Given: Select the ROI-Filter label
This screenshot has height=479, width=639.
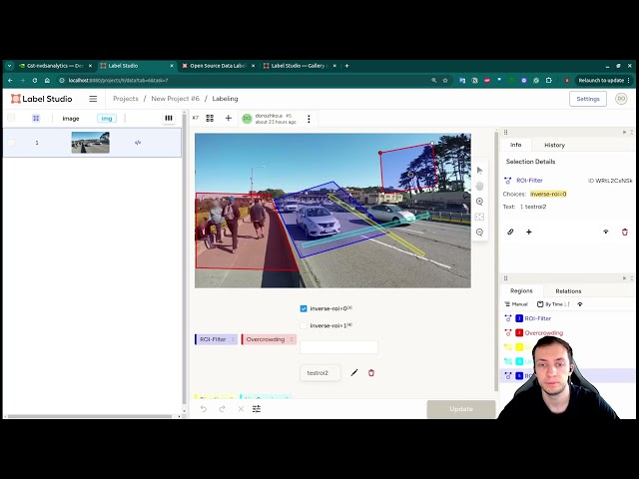Looking at the screenshot, I should pos(216,339).
